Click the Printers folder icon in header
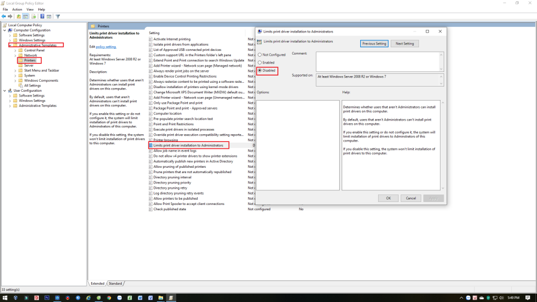Screen dimensions: 537x302 pos(93,26)
